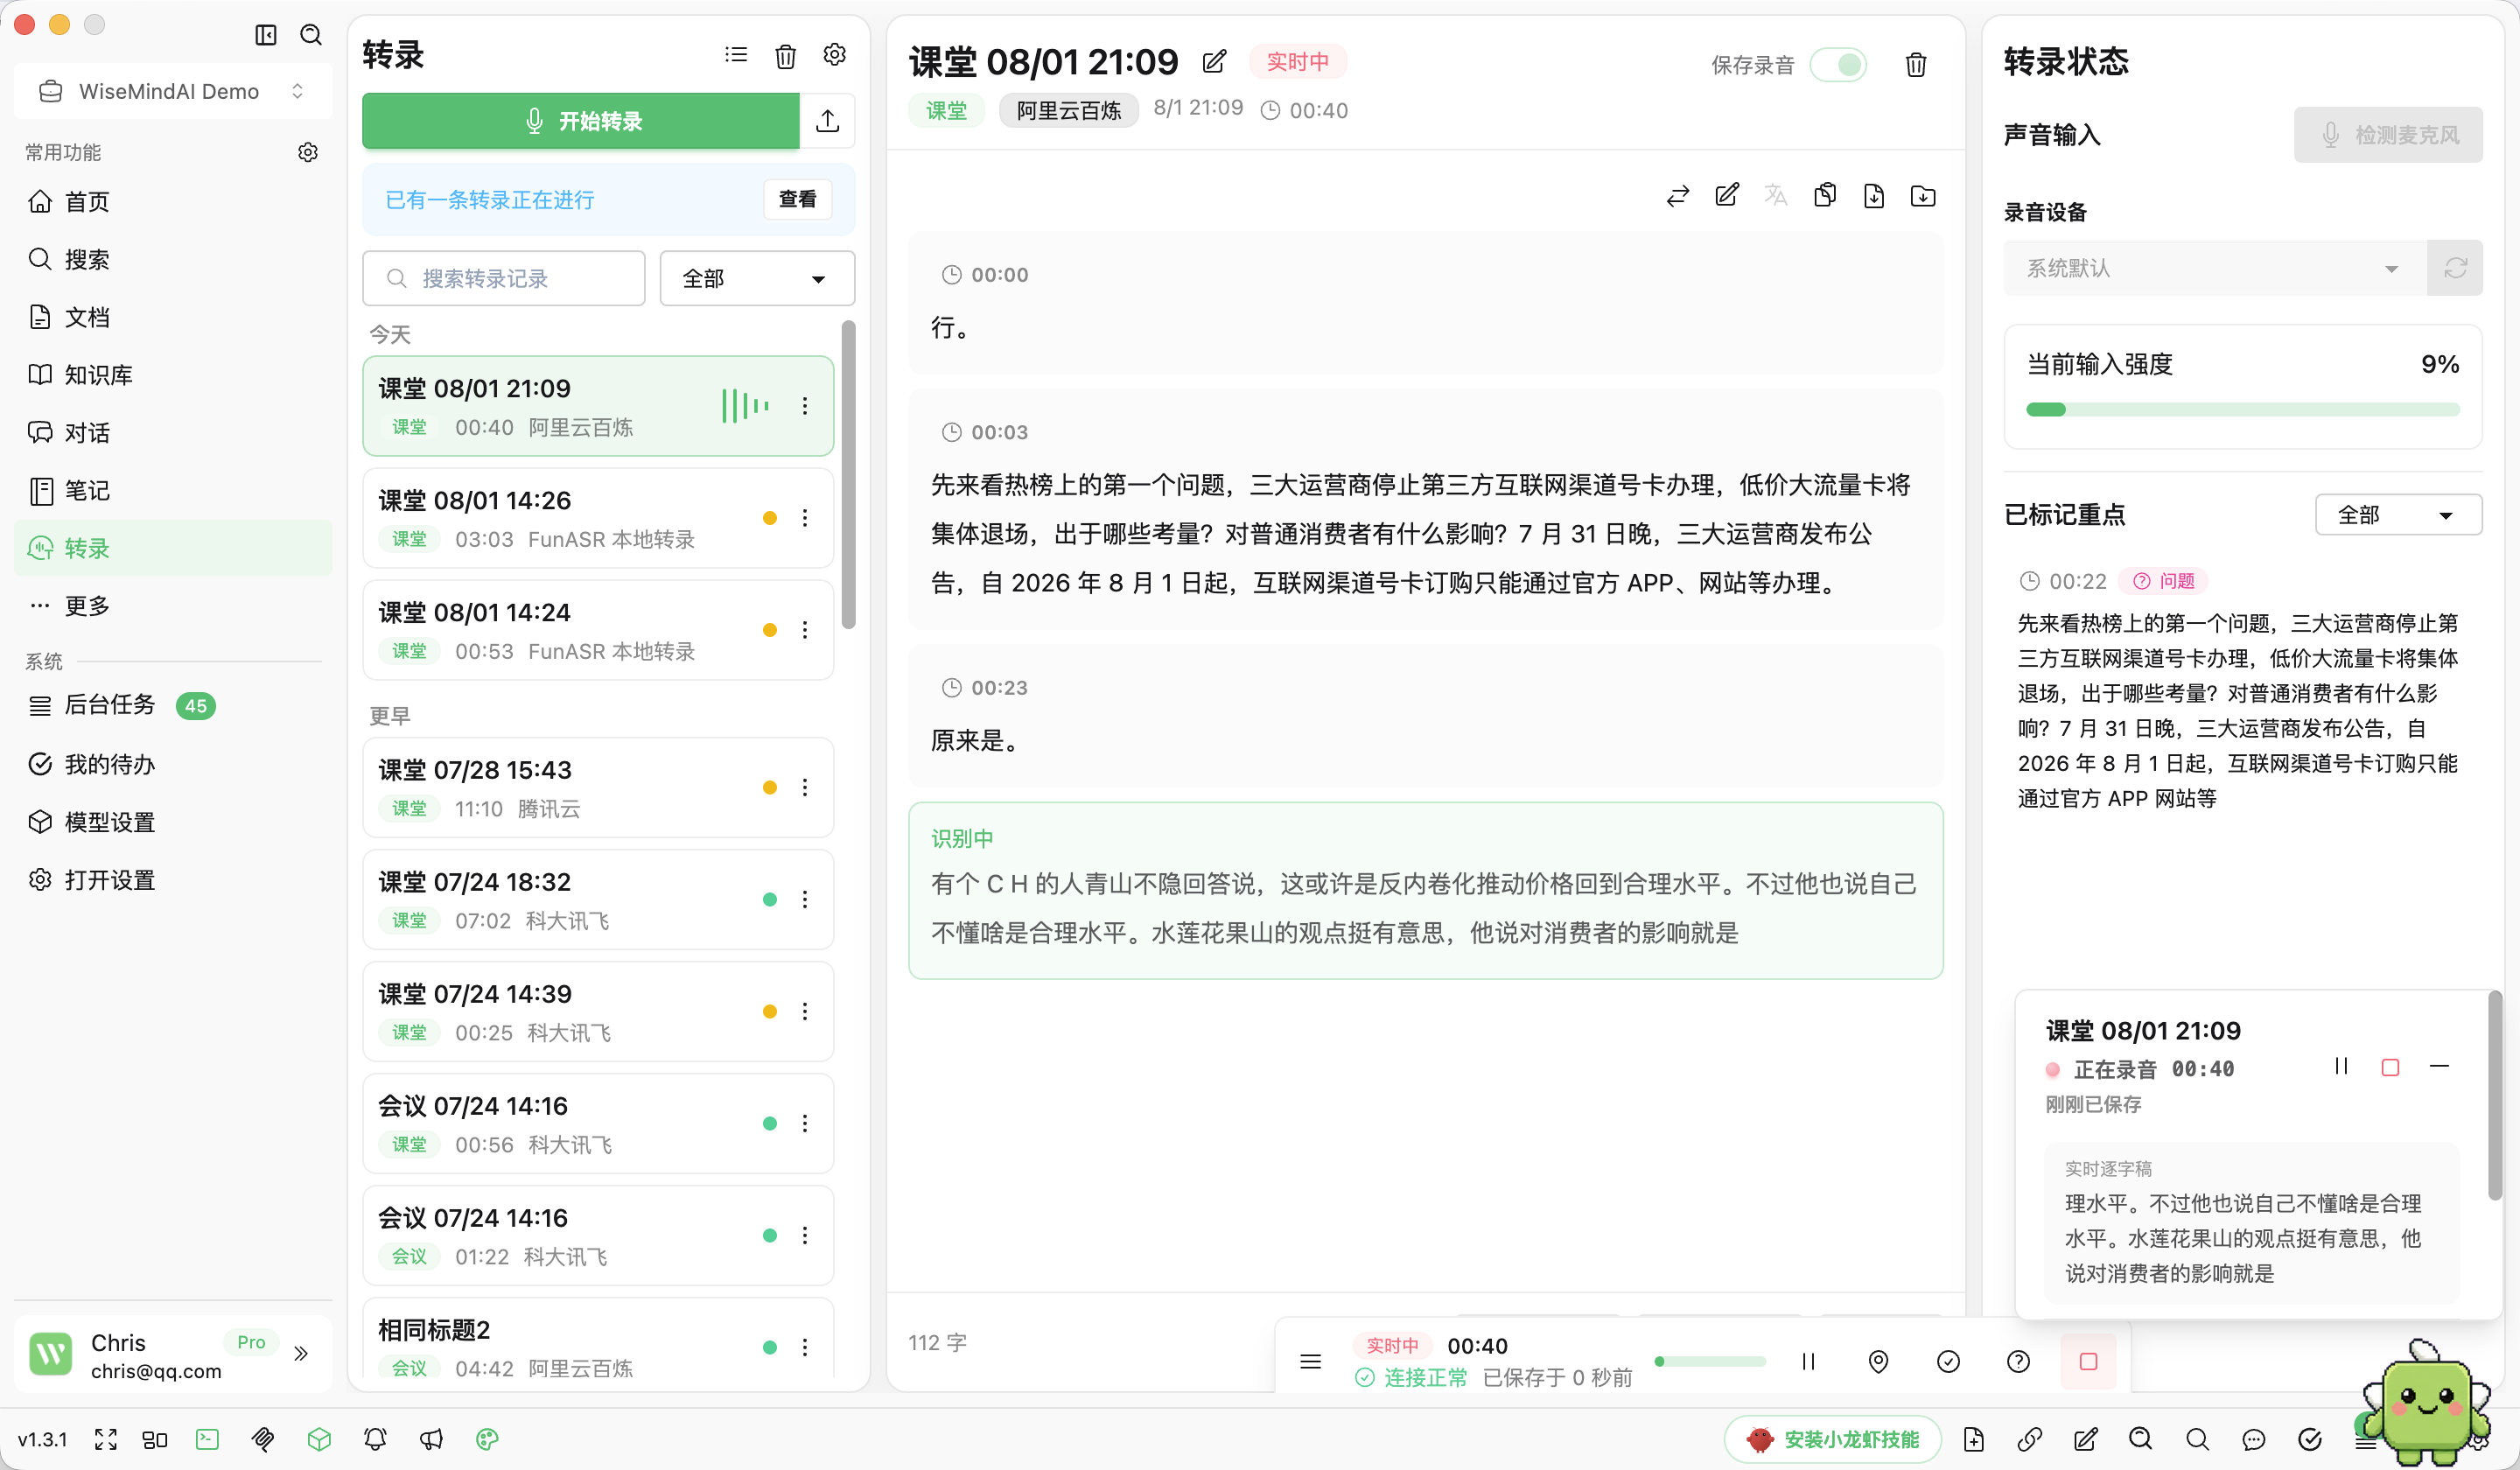
Task: Click 打开设置 in the sidebar
Action: click(173, 880)
